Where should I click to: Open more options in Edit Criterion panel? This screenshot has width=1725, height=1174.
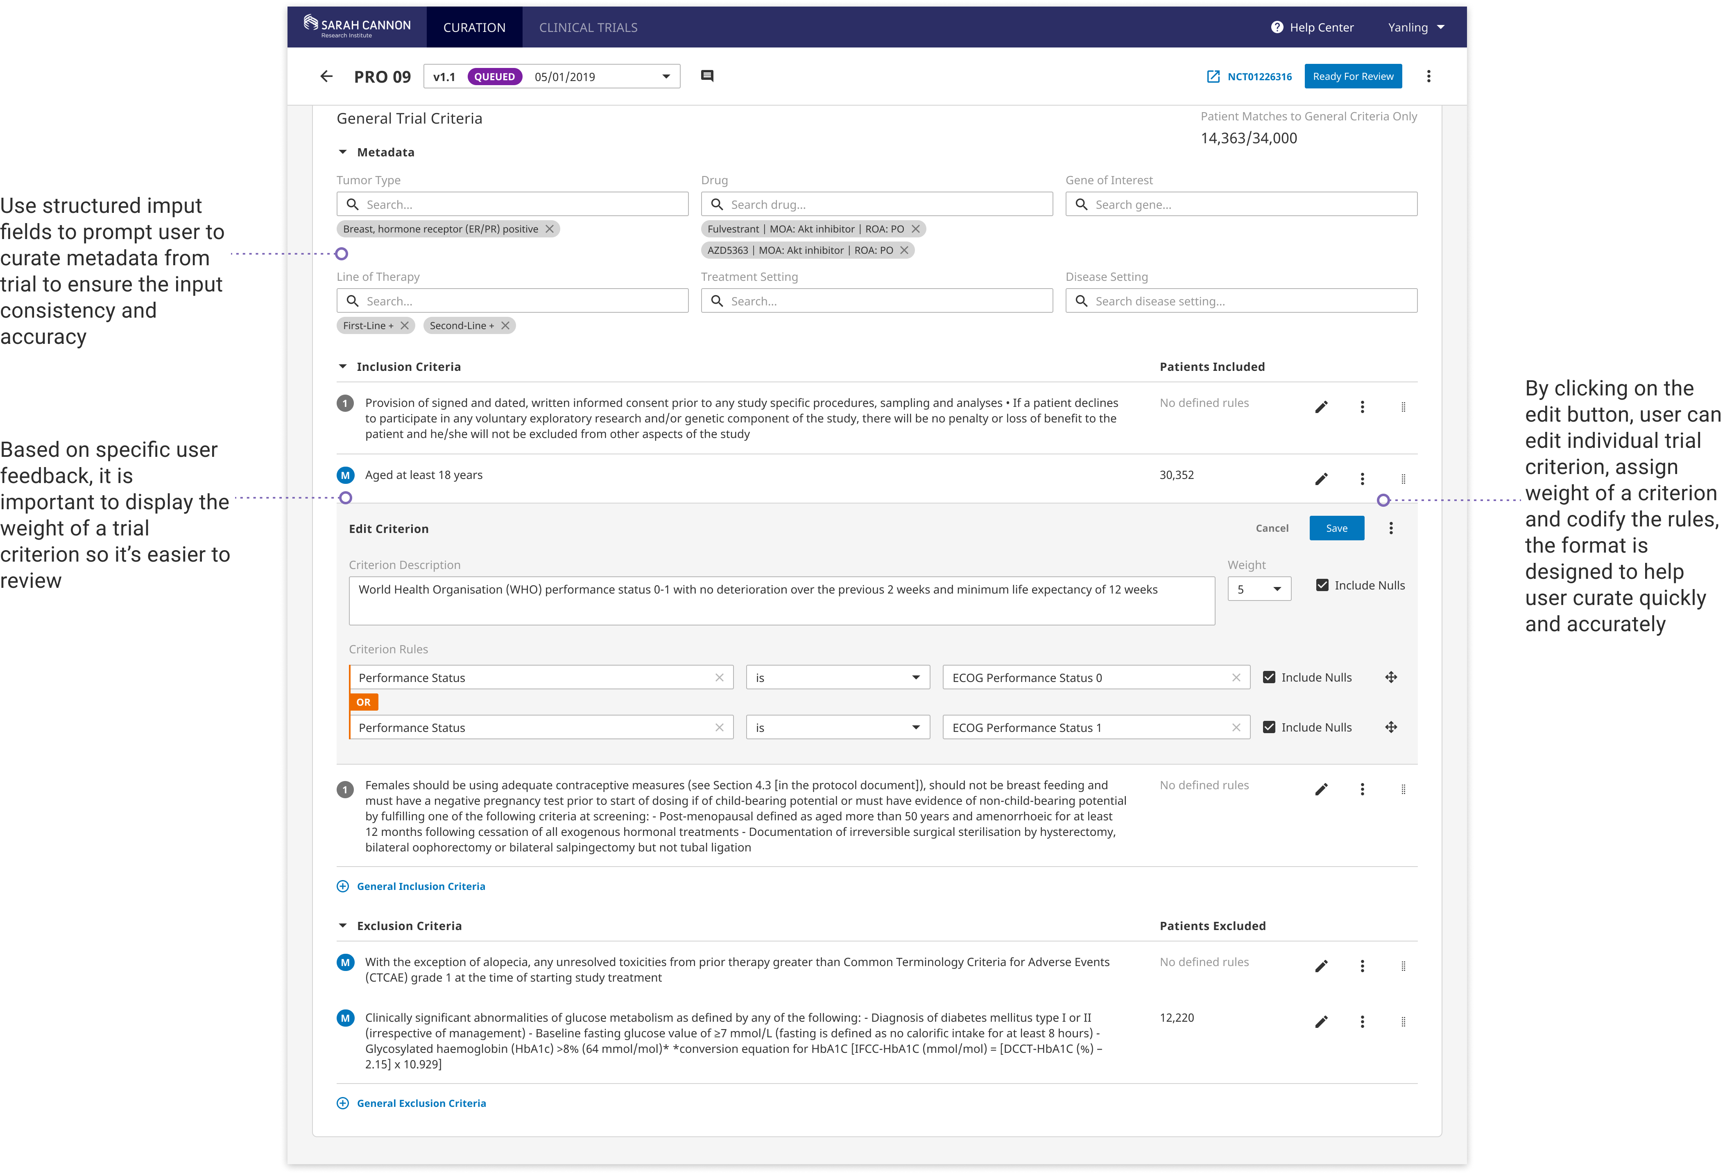coord(1391,528)
